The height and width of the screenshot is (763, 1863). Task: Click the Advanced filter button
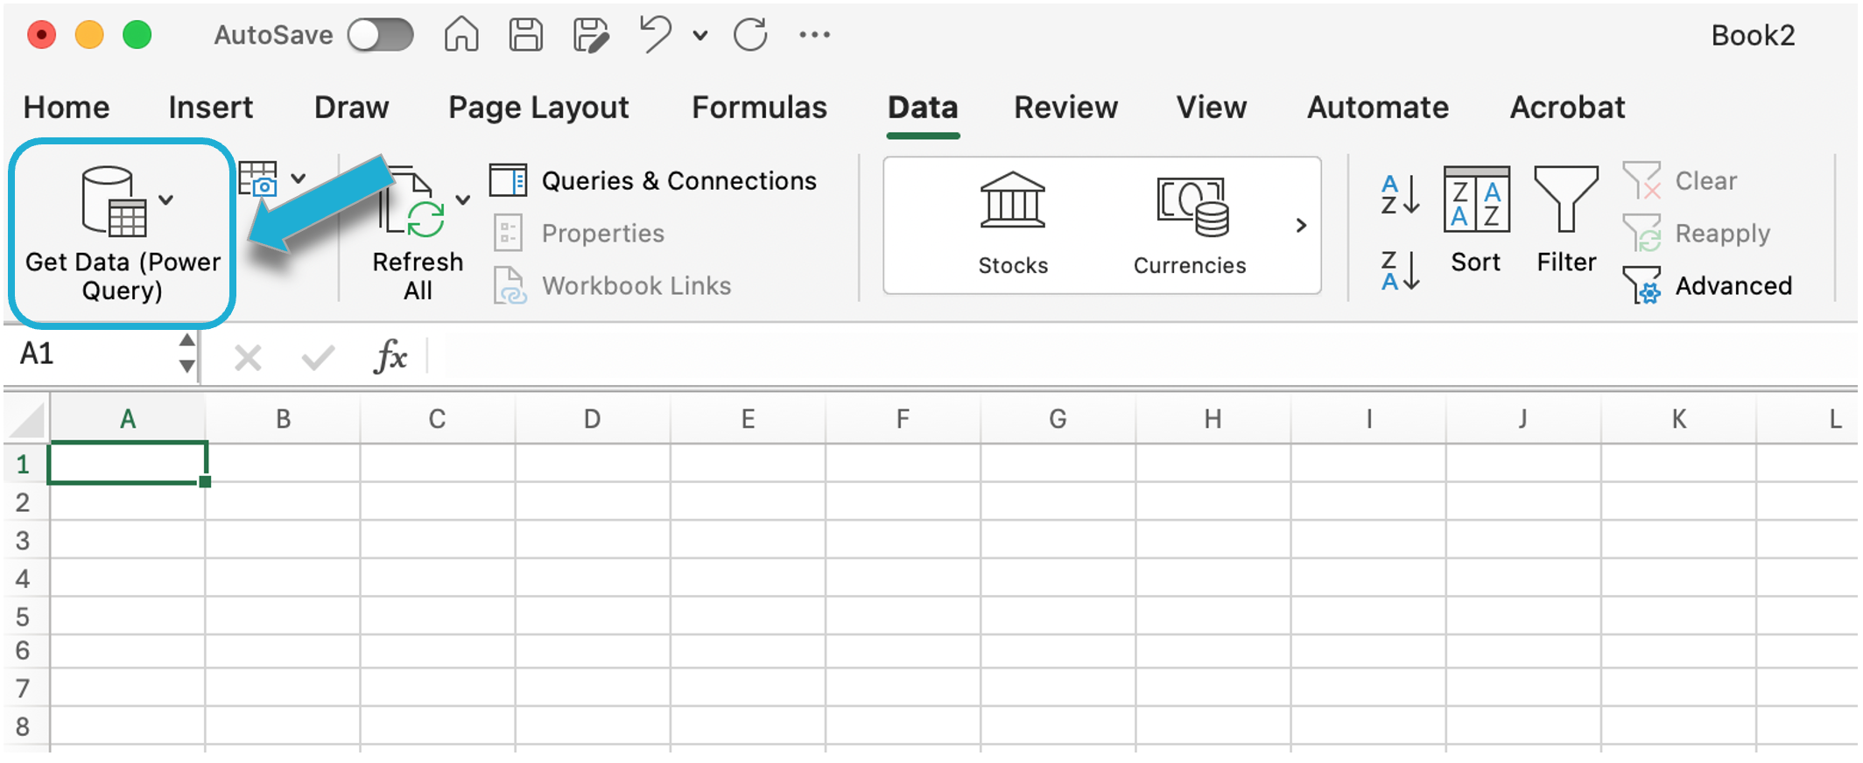[1707, 285]
